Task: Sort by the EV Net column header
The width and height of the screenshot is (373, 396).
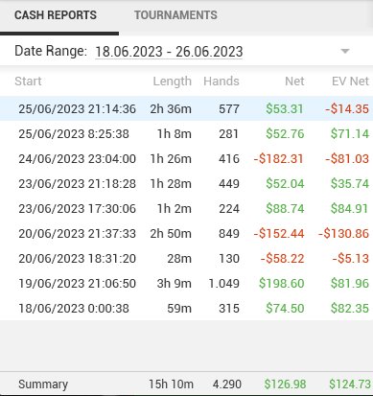Action: pyautogui.click(x=350, y=82)
